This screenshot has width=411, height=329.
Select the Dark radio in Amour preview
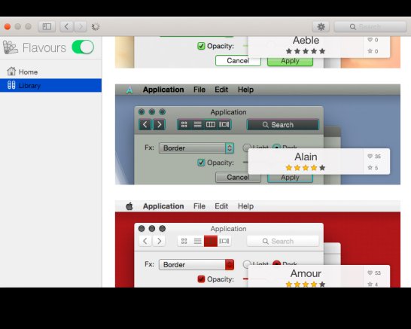276,264
